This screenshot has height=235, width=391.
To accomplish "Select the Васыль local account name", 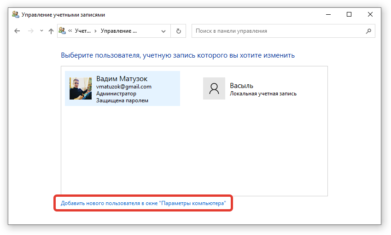I will (241, 86).
